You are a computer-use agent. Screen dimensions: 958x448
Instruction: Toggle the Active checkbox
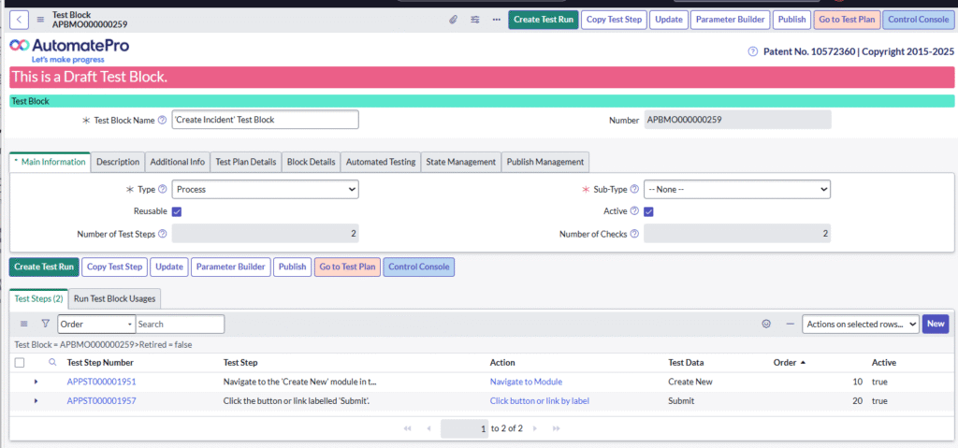[648, 211]
